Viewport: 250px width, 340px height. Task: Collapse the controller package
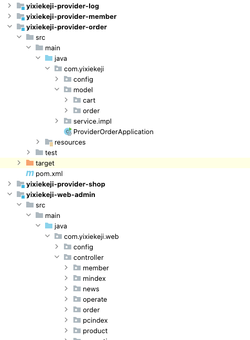tap(57, 257)
